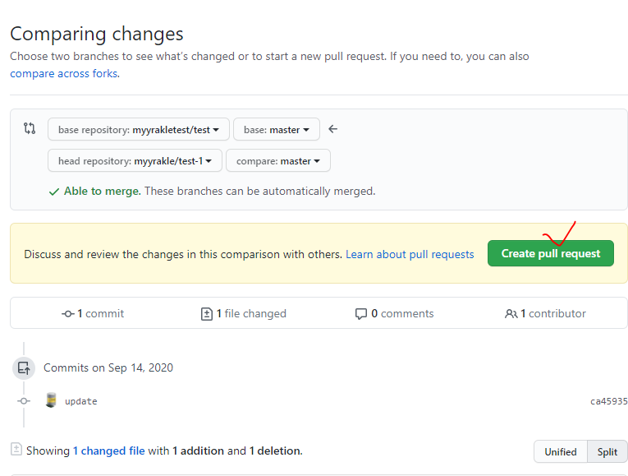Click the compare arrows switch icon
628x476 pixels.
click(30, 128)
